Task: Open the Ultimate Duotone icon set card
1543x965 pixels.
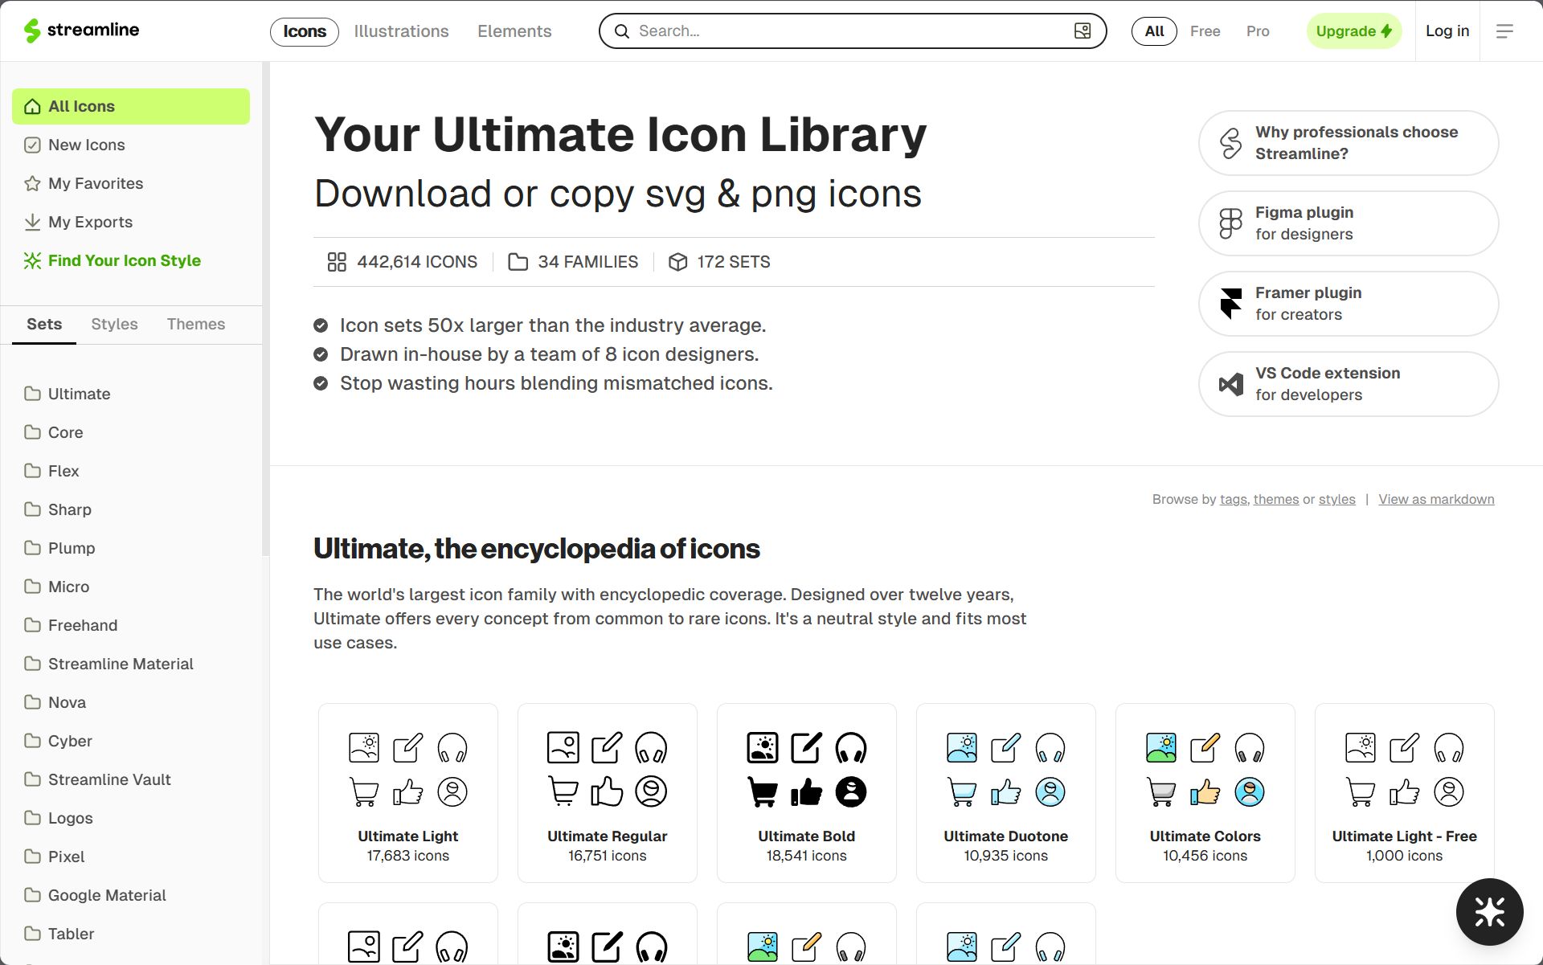Action: tap(1005, 793)
